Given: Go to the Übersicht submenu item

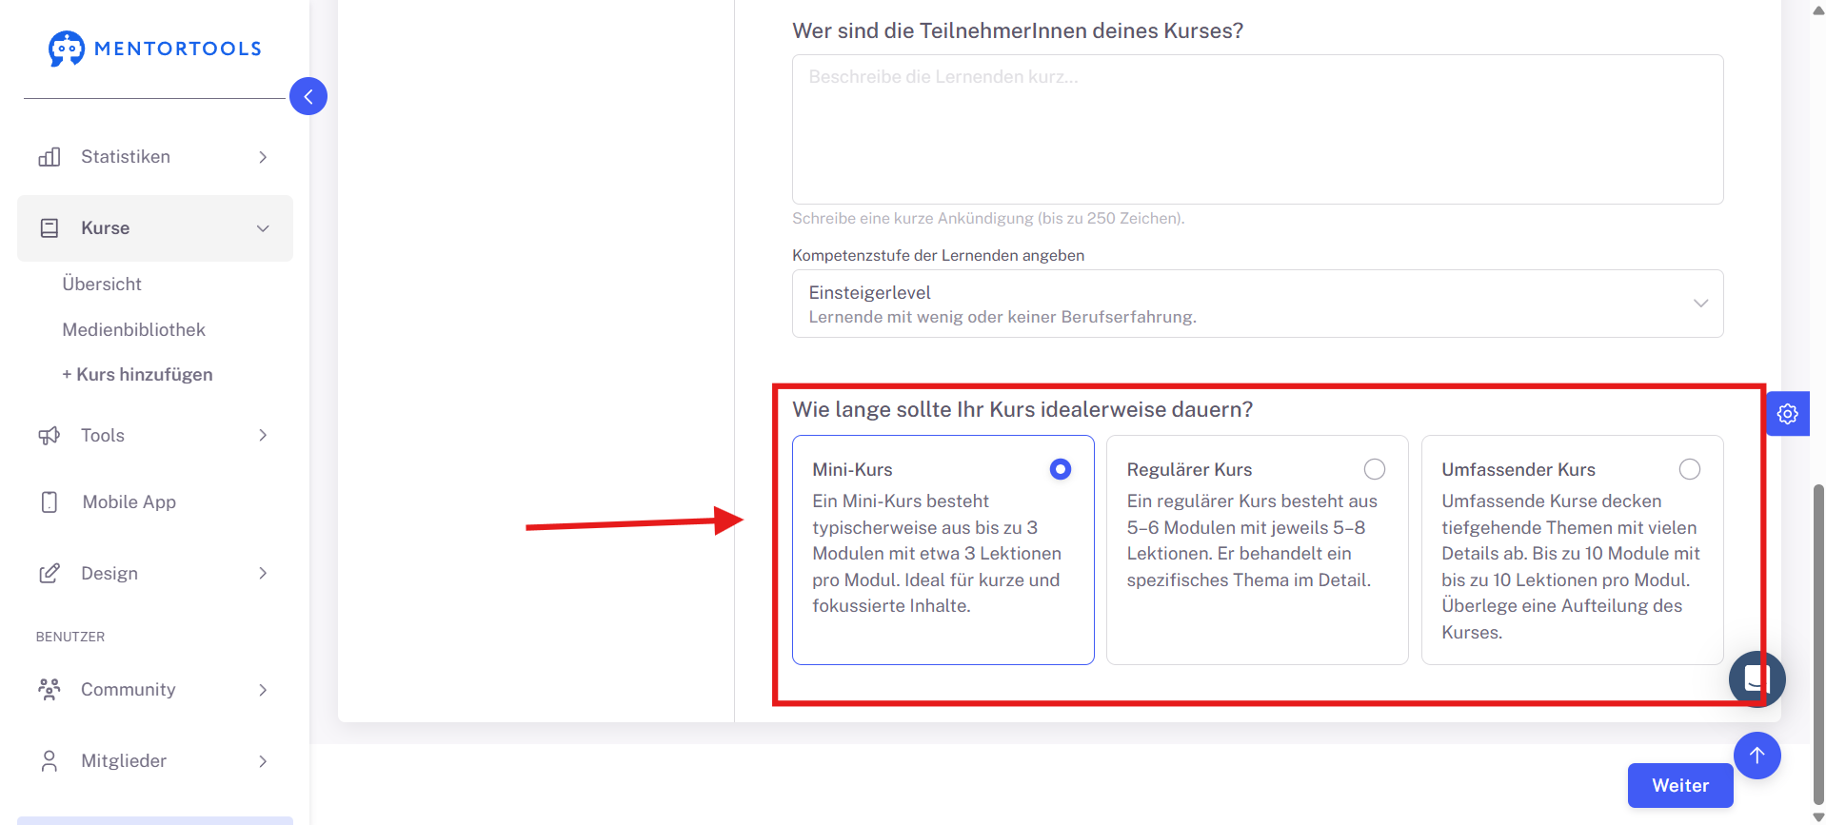Looking at the screenshot, I should [102, 285].
